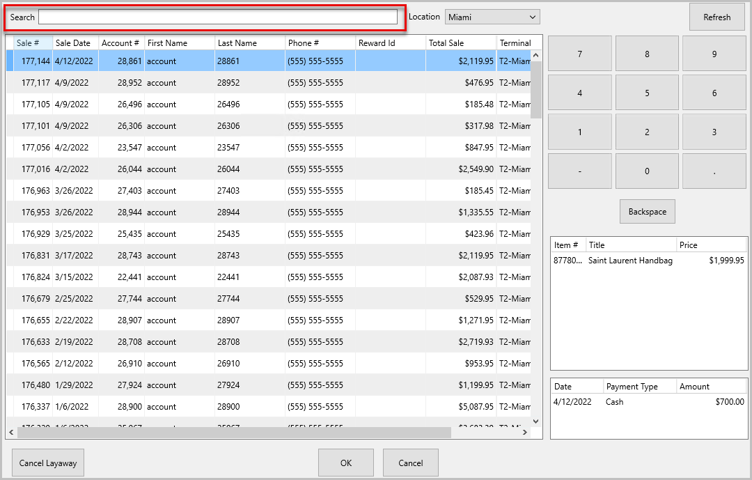Tap keypad digit 7
752x480 pixels.
pos(580,54)
